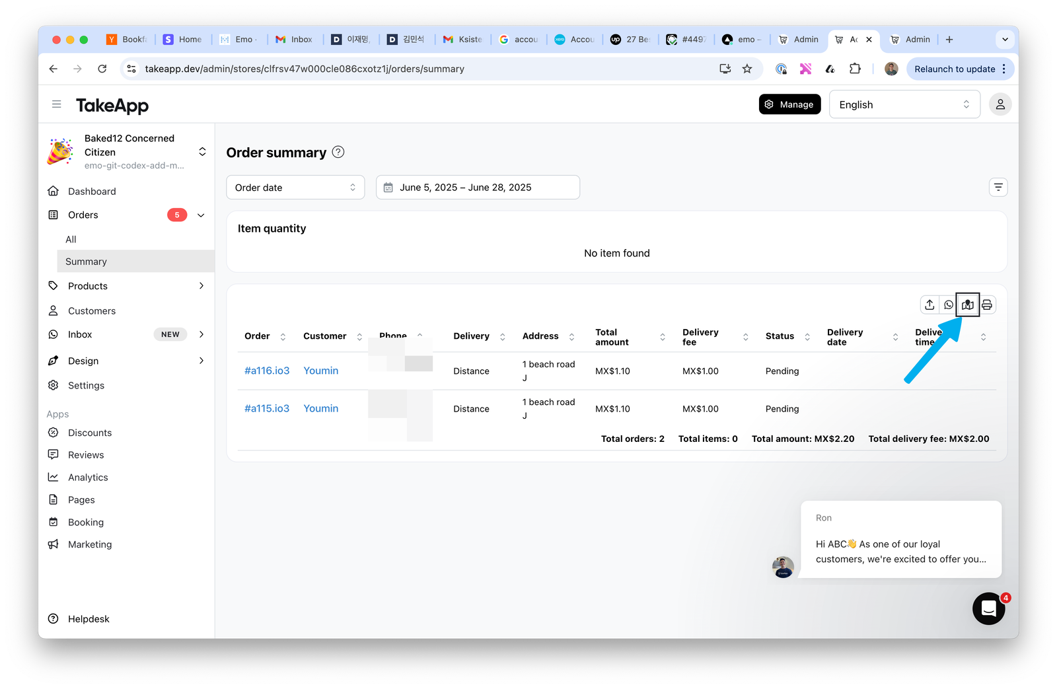Click the "No item found" text
Screen dimensions: 1057x689
click(617, 253)
